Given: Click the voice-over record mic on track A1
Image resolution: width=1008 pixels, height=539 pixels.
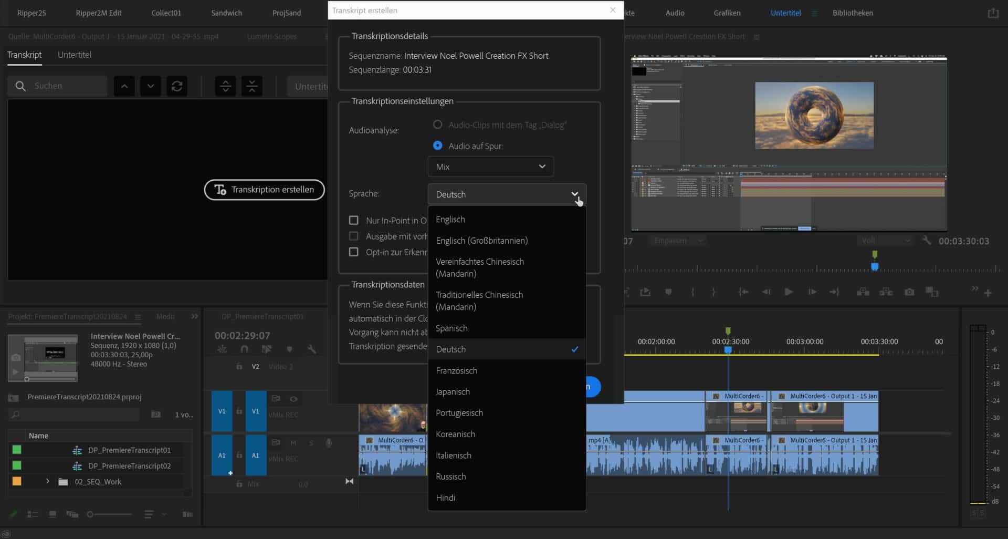Looking at the screenshot, I should pos(329,443).
